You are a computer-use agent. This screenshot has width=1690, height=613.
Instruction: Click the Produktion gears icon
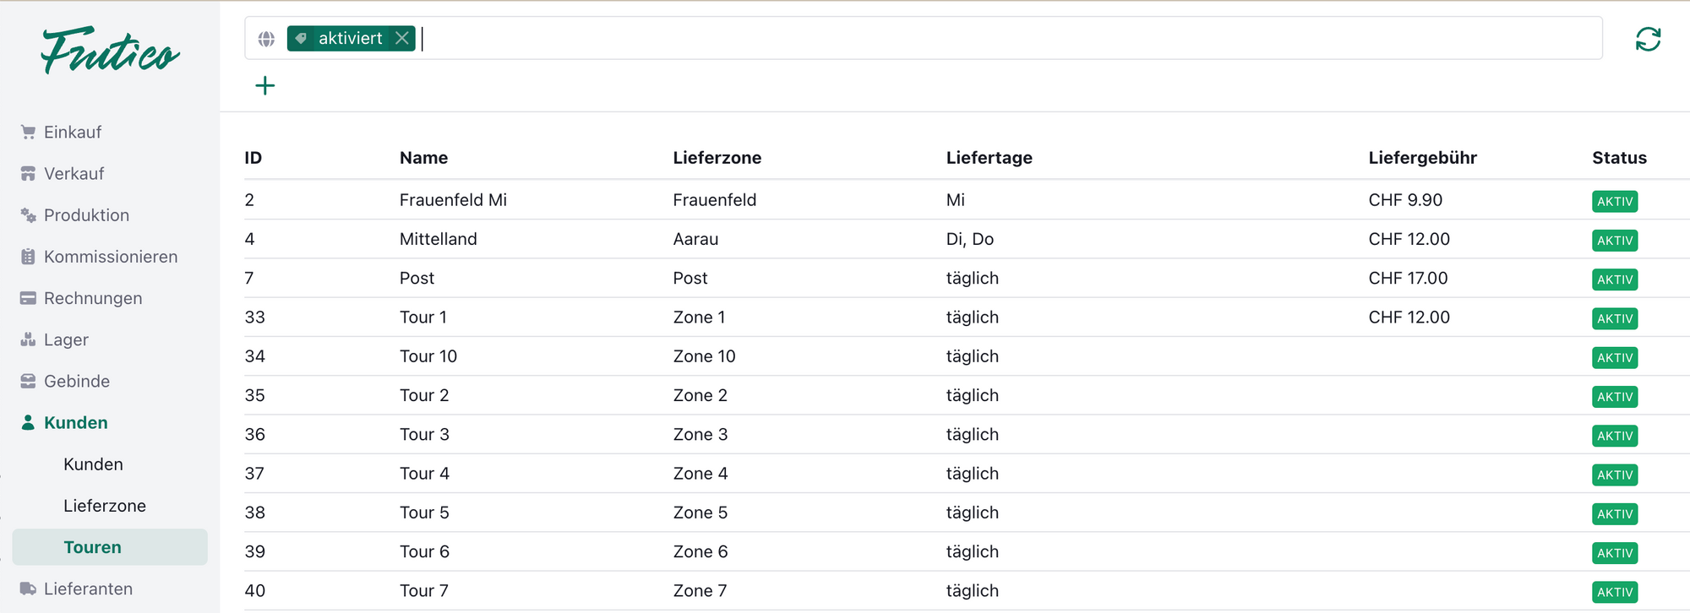[28, 215]
